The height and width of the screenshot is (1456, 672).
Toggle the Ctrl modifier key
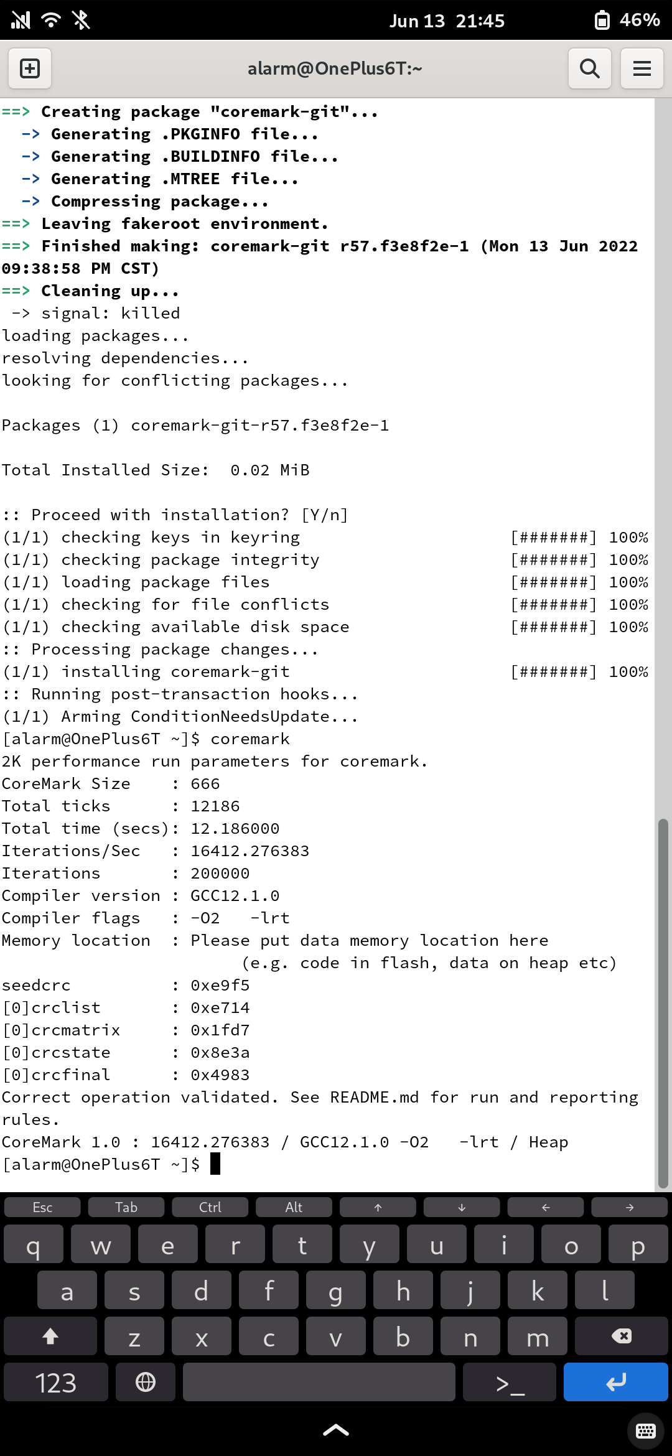pyautogui.click(x=210, y=1207)
